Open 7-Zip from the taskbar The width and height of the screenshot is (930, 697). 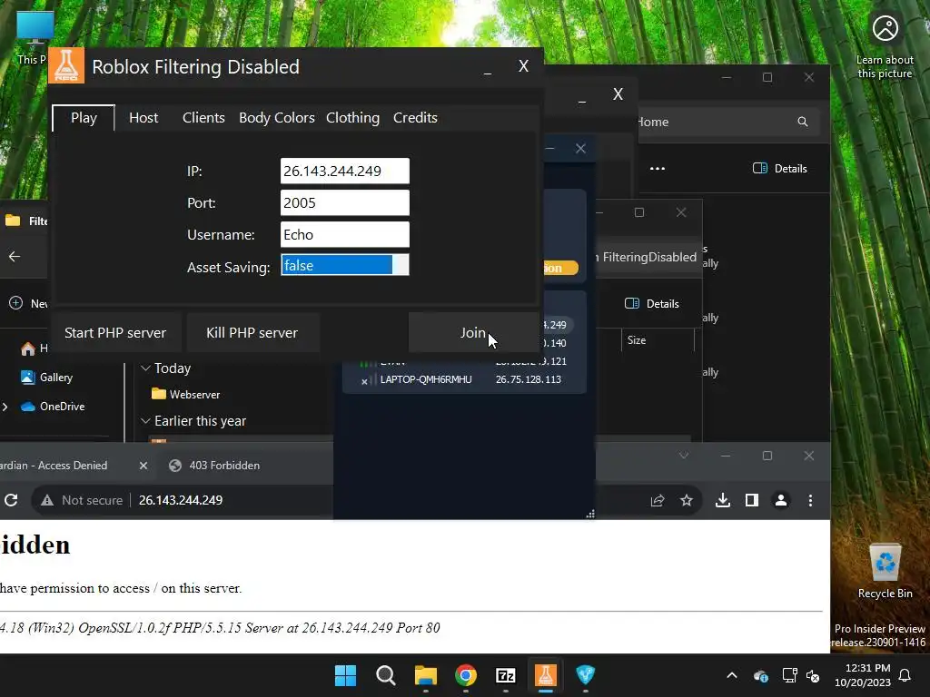tap(505, 675)
